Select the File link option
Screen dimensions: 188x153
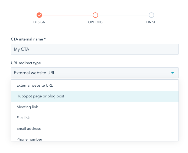coord(23,118)
